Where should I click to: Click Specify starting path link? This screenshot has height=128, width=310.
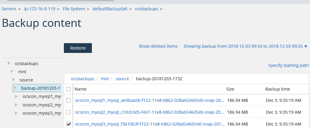(288, 65)
